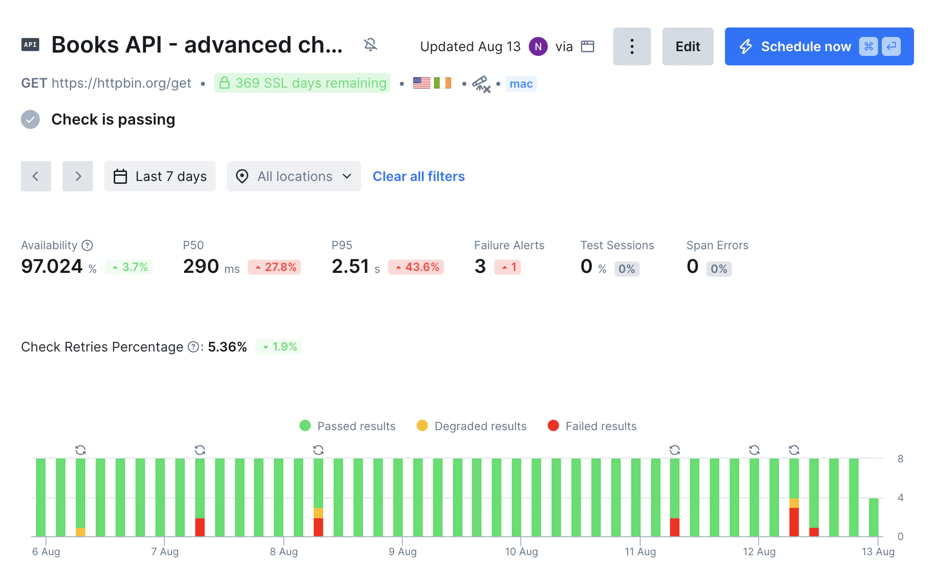The width and height of the screenshot is (942, 577).
Task: Open the three-dot overflow menu
Action: pyautogui.click(x=632, y=46)
